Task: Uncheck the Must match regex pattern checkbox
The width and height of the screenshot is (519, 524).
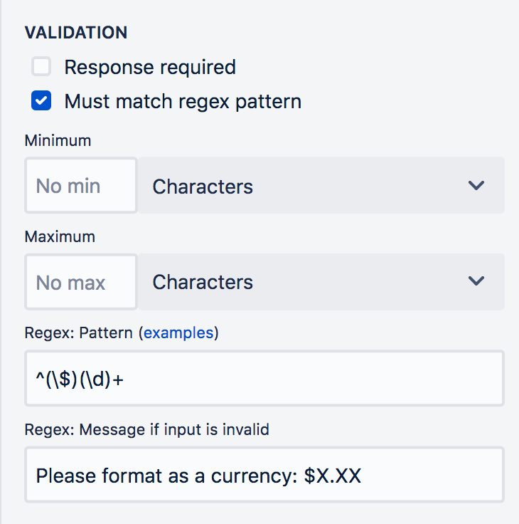Action: (41, 100)
